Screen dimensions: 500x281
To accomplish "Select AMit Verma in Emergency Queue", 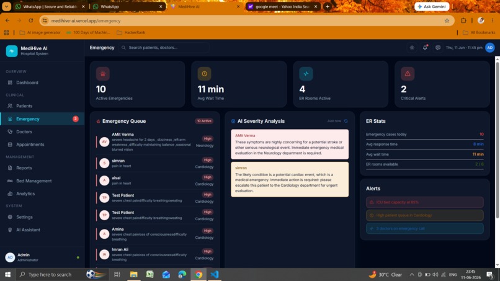I will 155,142.
